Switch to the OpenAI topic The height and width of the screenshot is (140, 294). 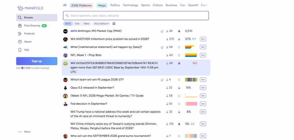(x=193, y=5)
